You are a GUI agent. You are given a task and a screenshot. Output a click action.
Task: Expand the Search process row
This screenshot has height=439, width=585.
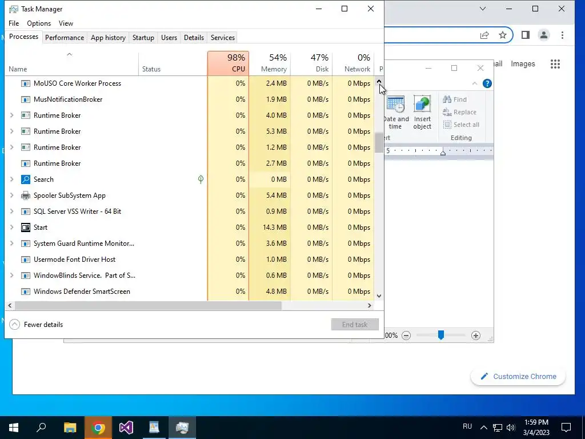click(11, 179)
